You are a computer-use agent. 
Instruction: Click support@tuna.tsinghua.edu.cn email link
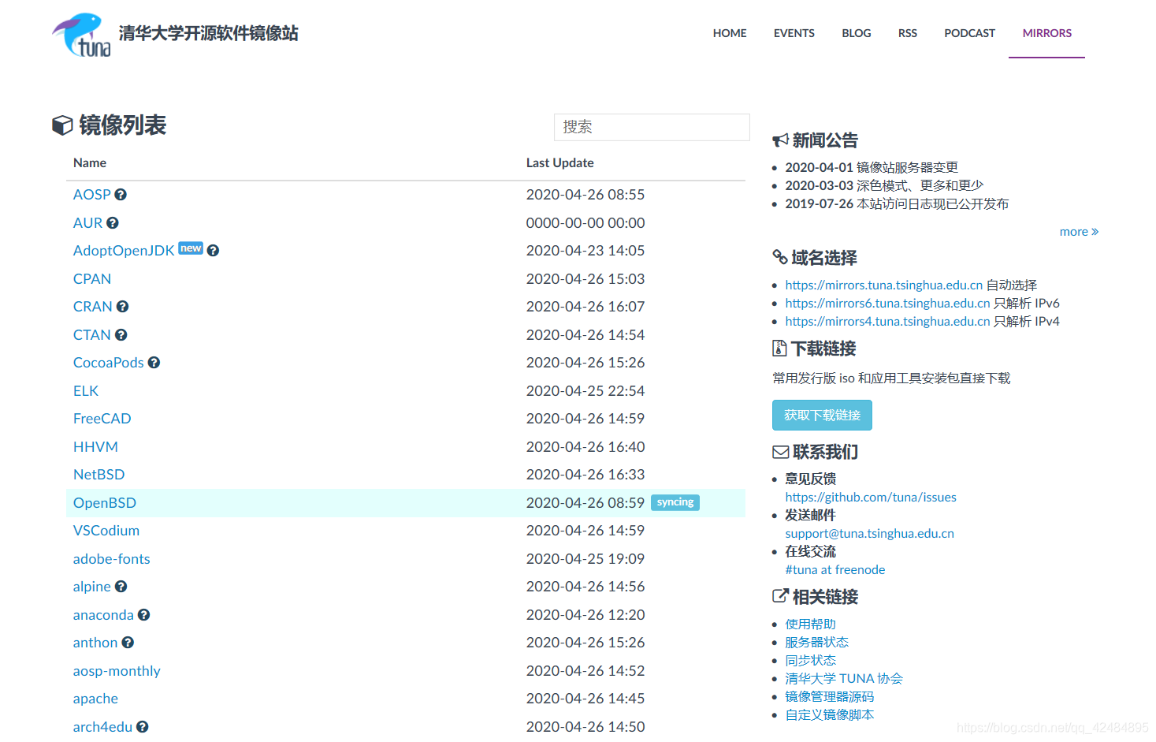click(x=870, y=534)
